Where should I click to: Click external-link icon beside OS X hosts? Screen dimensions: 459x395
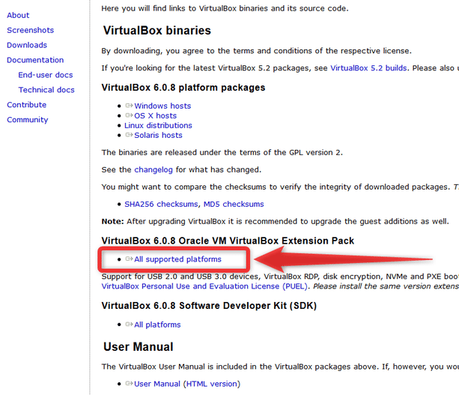coord(129,115)
